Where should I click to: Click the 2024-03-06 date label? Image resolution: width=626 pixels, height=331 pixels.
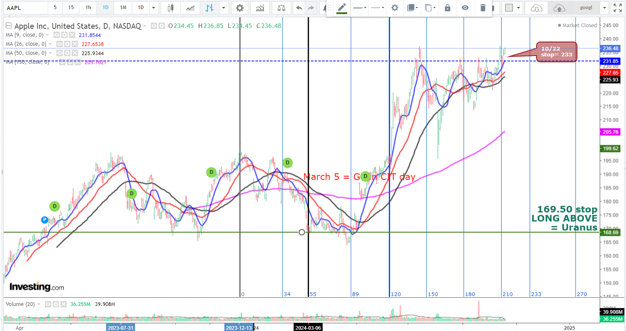308,328
